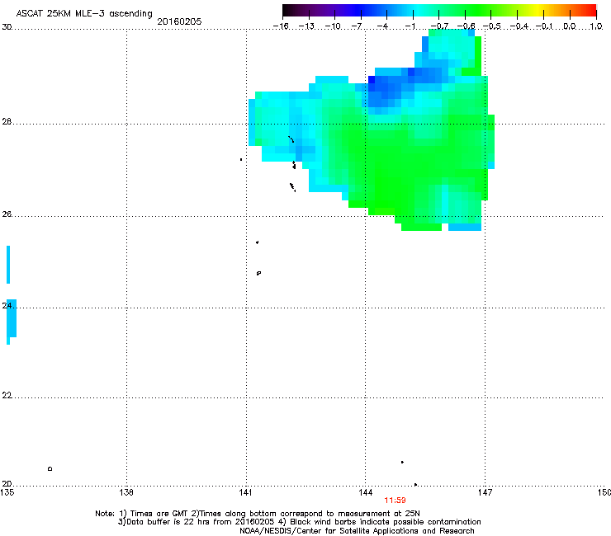Click the latitude 22 axis label
Image resolution: width=611 pixels, height=536 pixels.
(x=7, y=396)
